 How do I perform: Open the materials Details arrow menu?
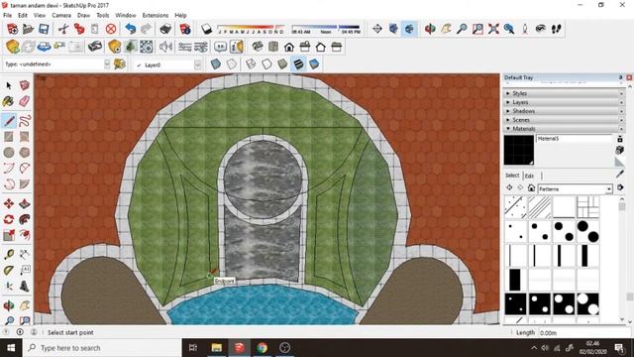click(x=620, y=187)
